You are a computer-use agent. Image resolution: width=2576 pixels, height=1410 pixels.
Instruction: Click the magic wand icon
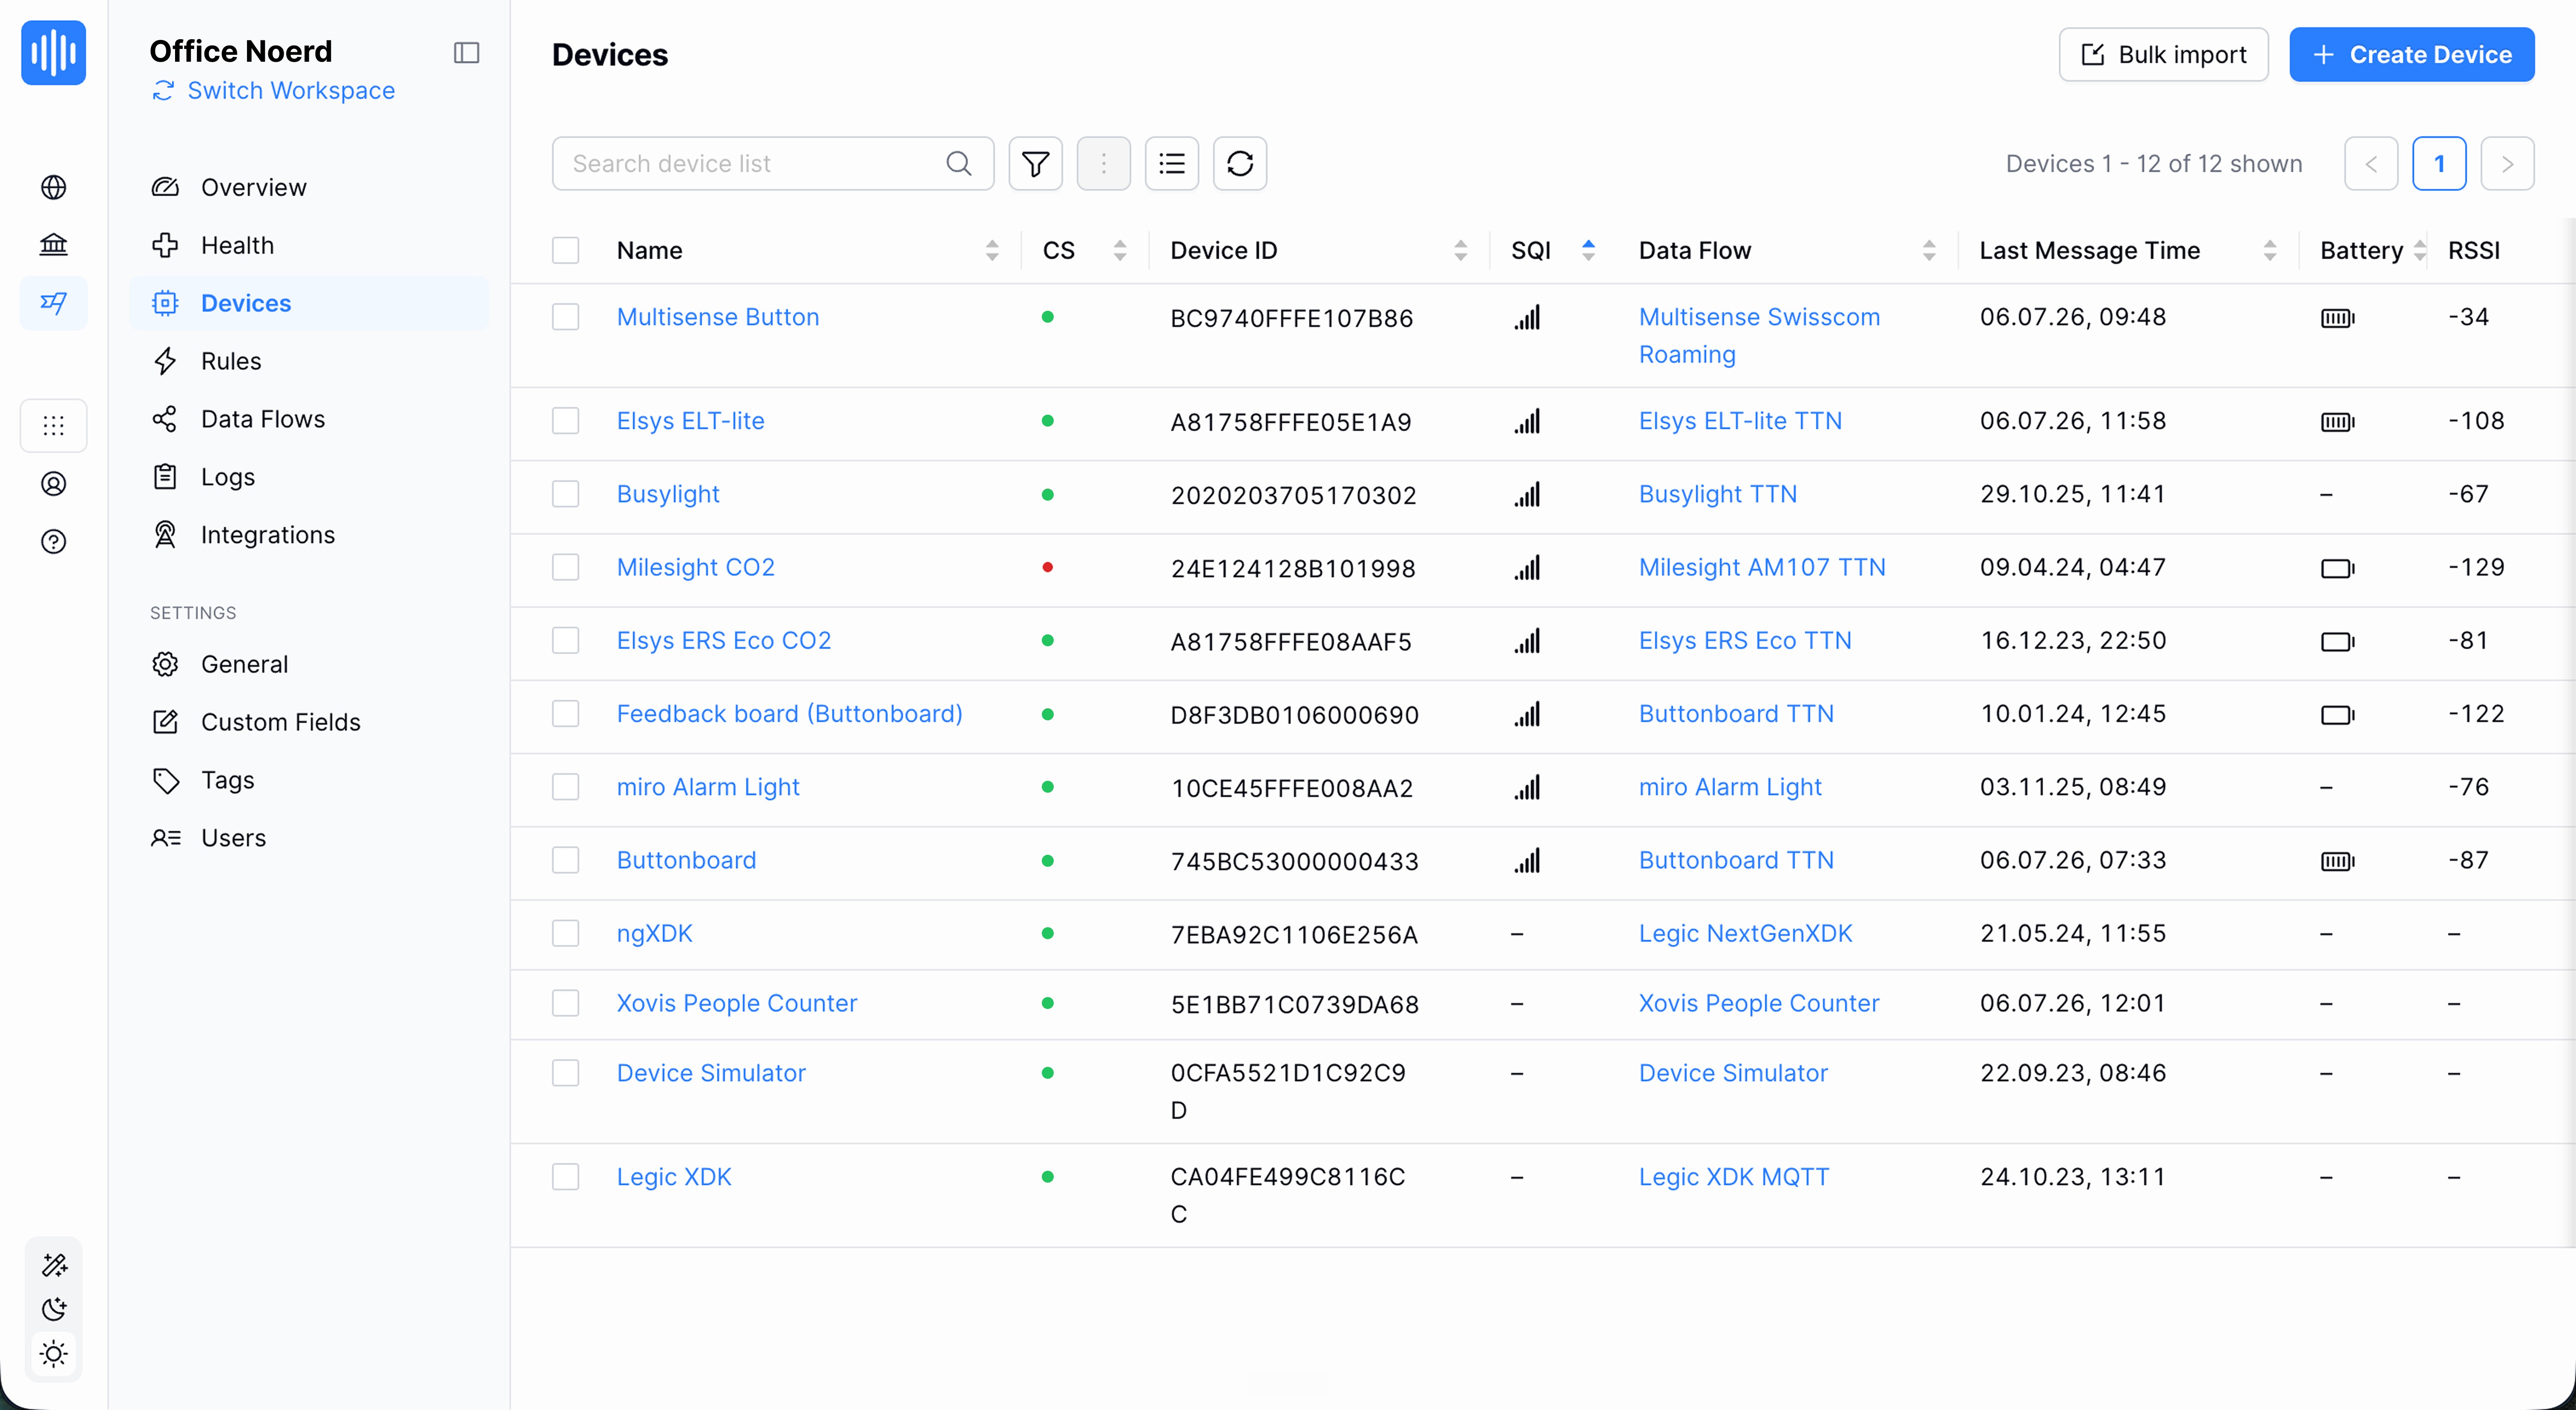tap(54, 1265)
